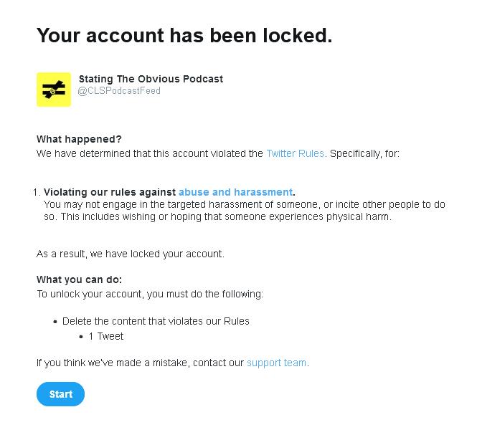Screen dimensions: 477x445
Task: Click the @CLSPodcastFeed handle
Action: click(x=119, y=91)
